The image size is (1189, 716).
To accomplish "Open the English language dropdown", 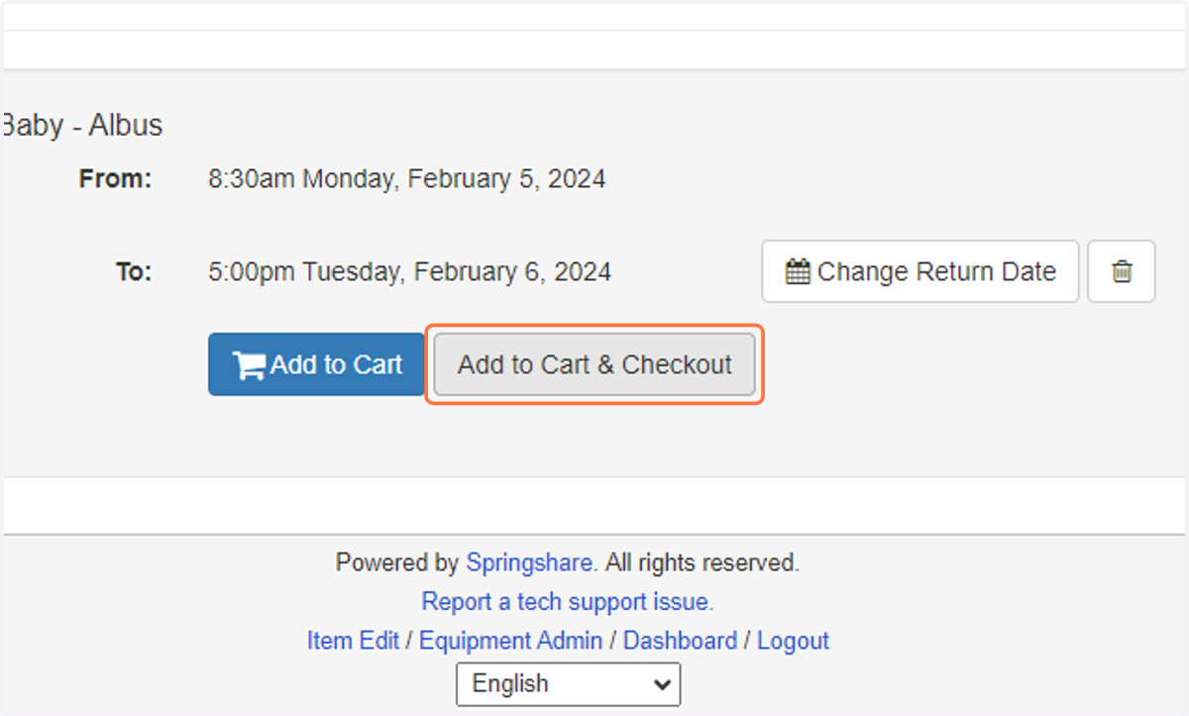I will 568,683.
